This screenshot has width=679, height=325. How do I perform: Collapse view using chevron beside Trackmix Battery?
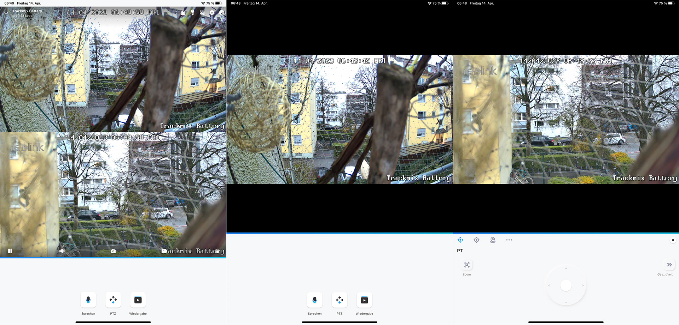click(x=6, y=13)
